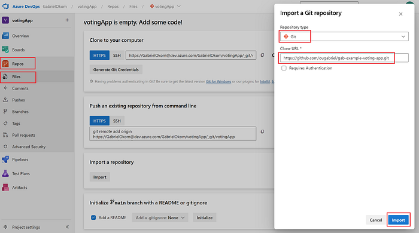The width and height of the screenshot is (419, 233).
Task: Toggle the Add a README checkbox
Action: pyautogui.click(x=93, y=217)
